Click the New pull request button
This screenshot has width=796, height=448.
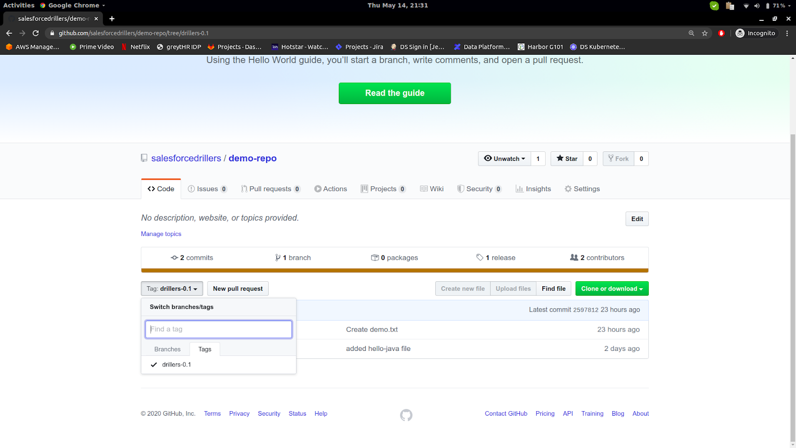238,289
